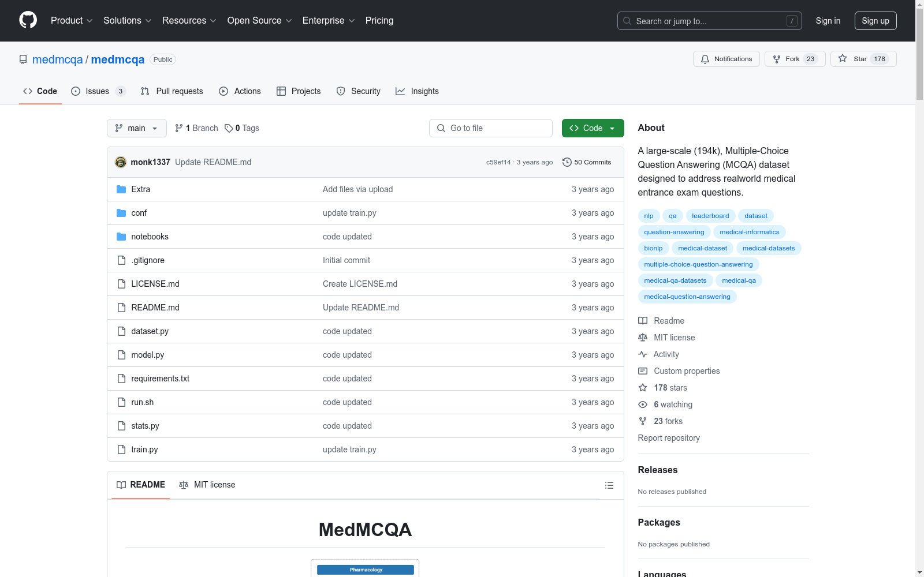Click the dataset.py file icon

[x=121, y=331]
